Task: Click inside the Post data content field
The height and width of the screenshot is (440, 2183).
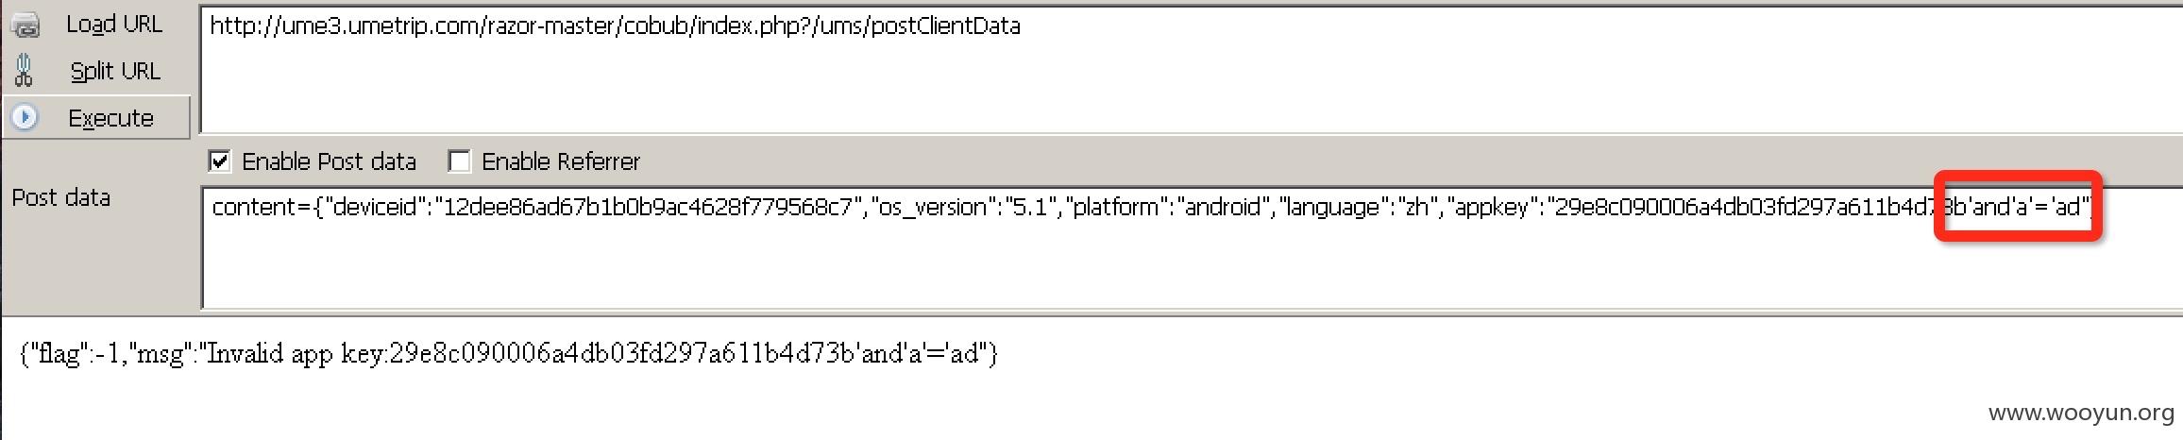Action: tap(1192, 247)
